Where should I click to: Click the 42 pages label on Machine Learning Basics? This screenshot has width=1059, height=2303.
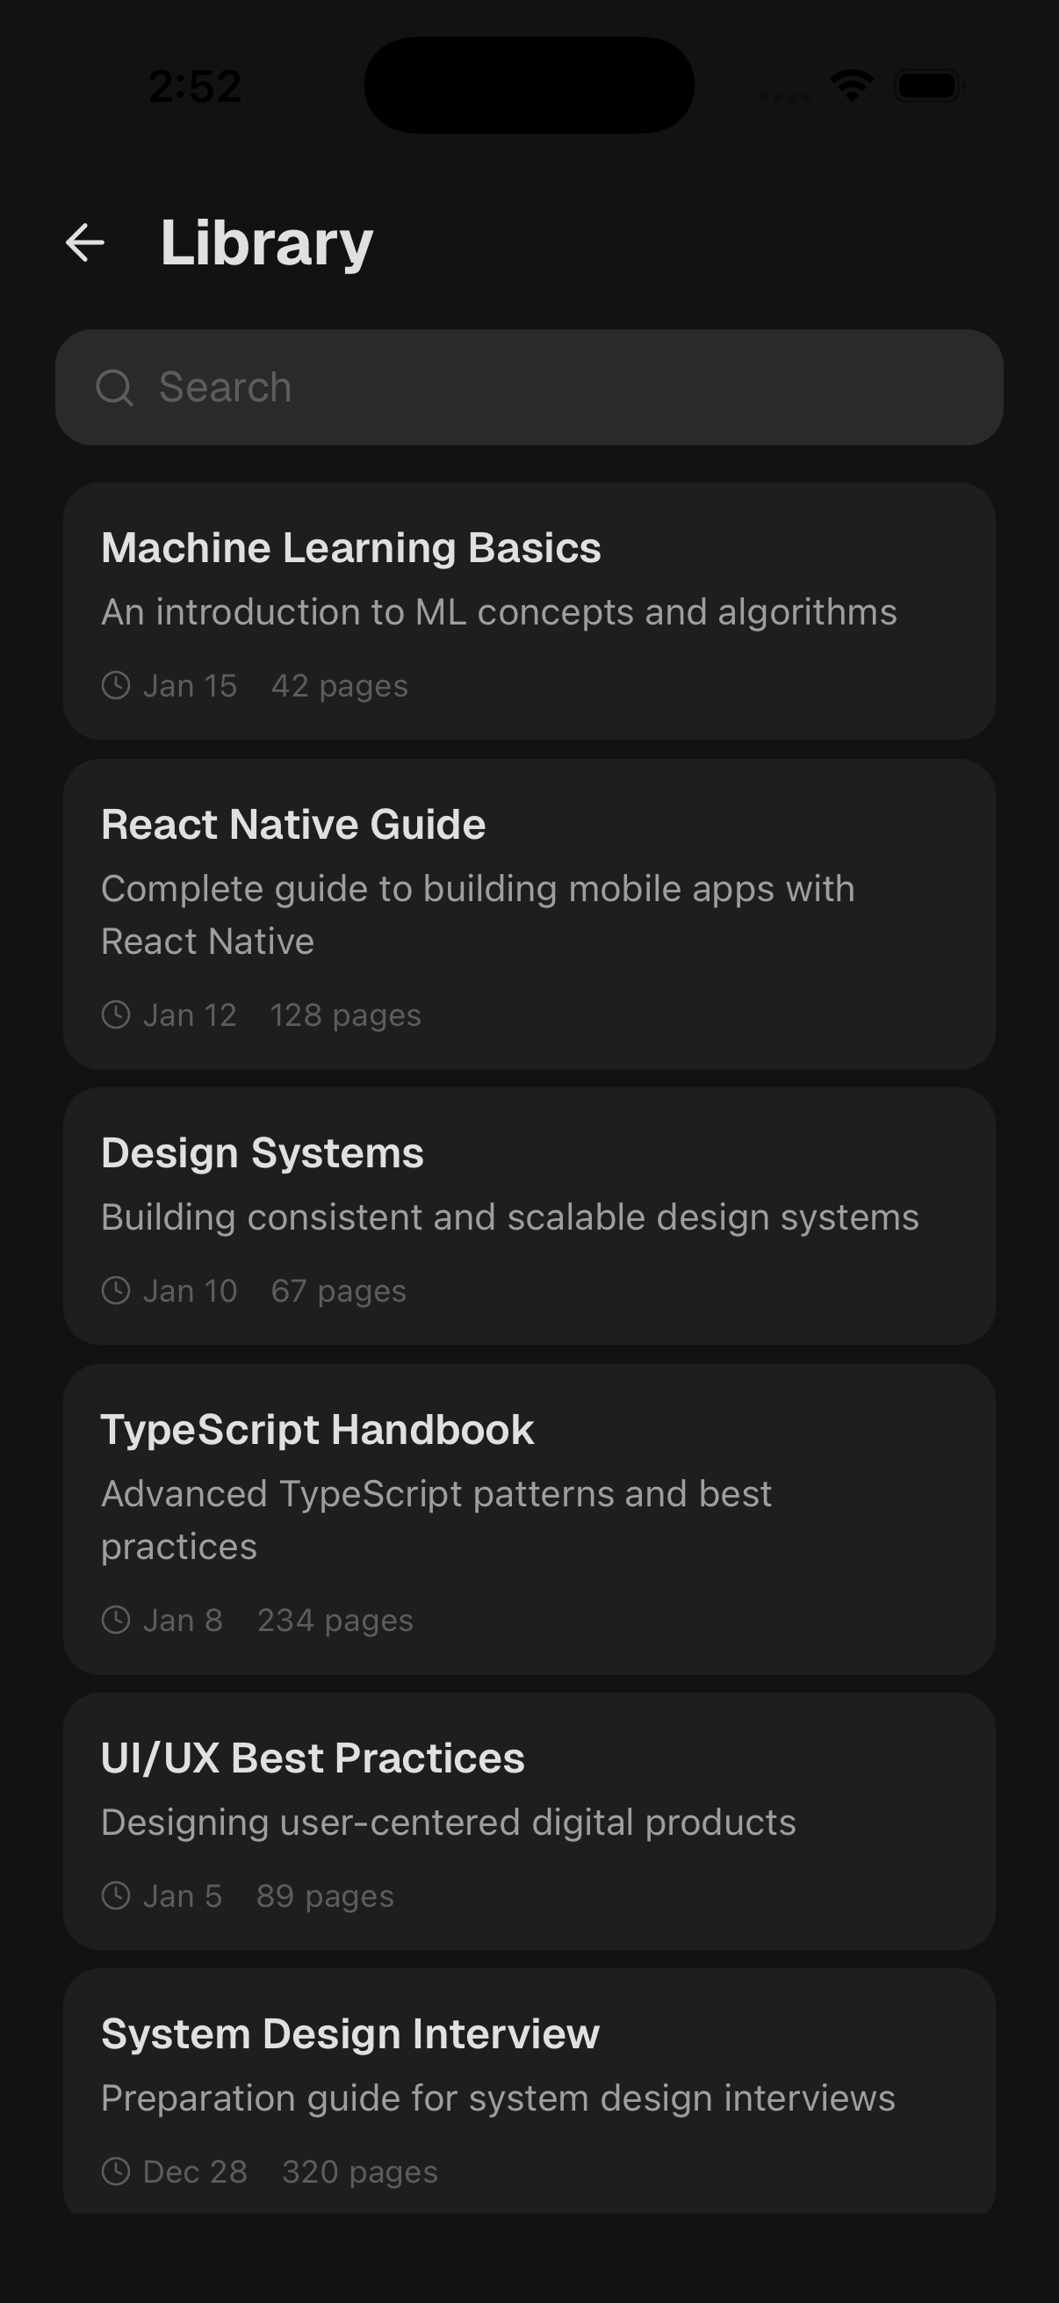tap(341, 685)
